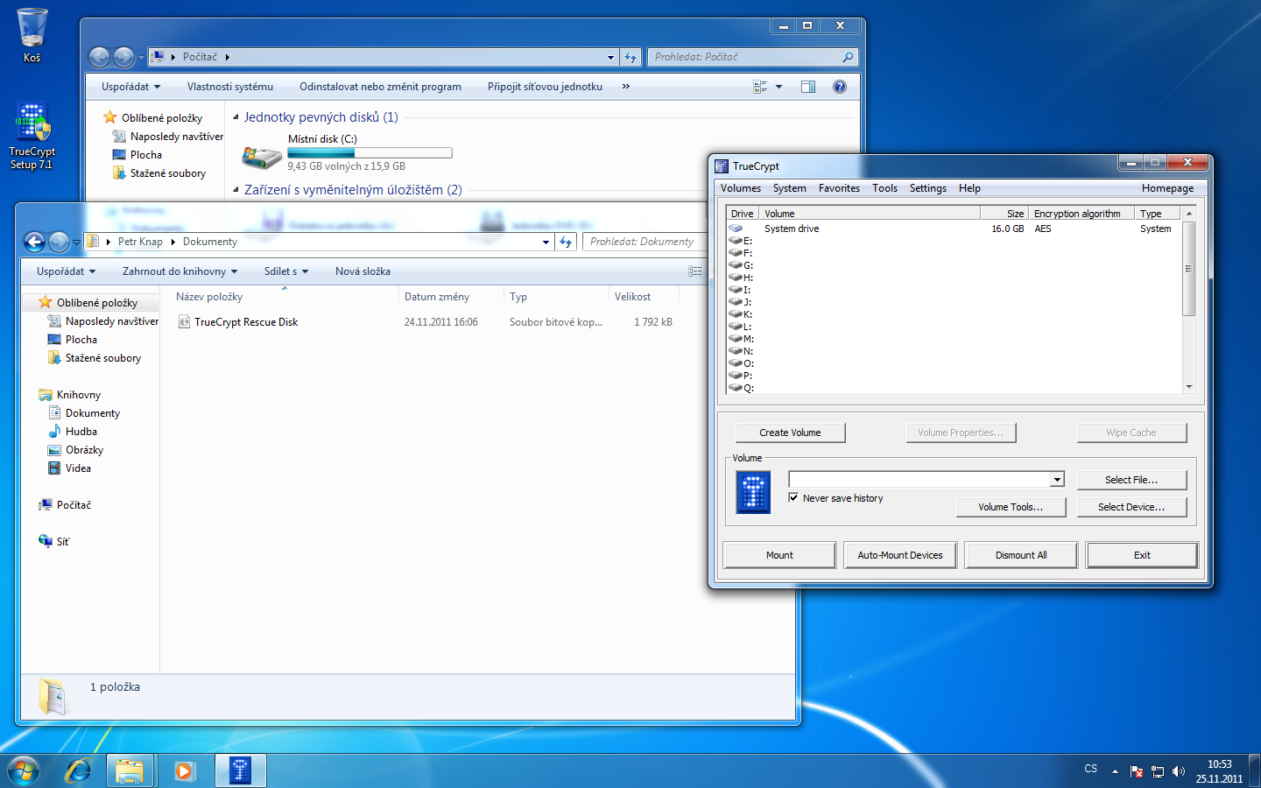Screen dimensions: 1261x788
Task: Click Nová složka in Dokumenty toolbar
Action: [363, 271]
